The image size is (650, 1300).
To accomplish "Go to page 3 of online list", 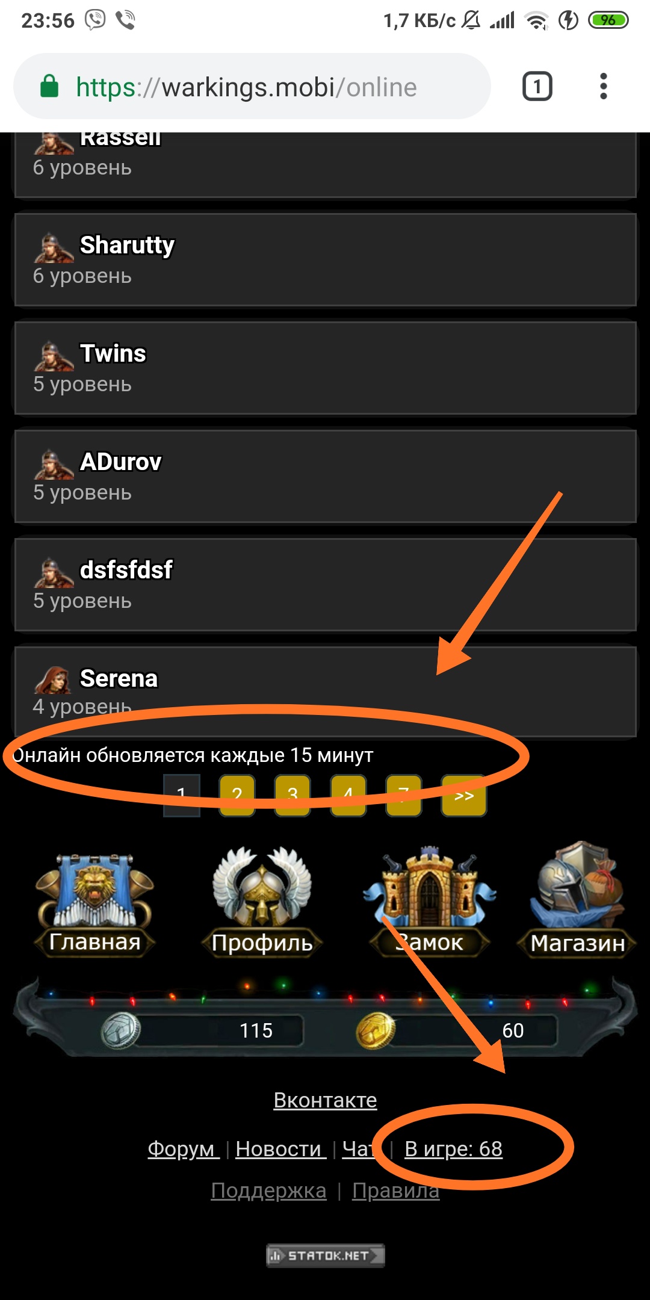I will click(292, 796).
